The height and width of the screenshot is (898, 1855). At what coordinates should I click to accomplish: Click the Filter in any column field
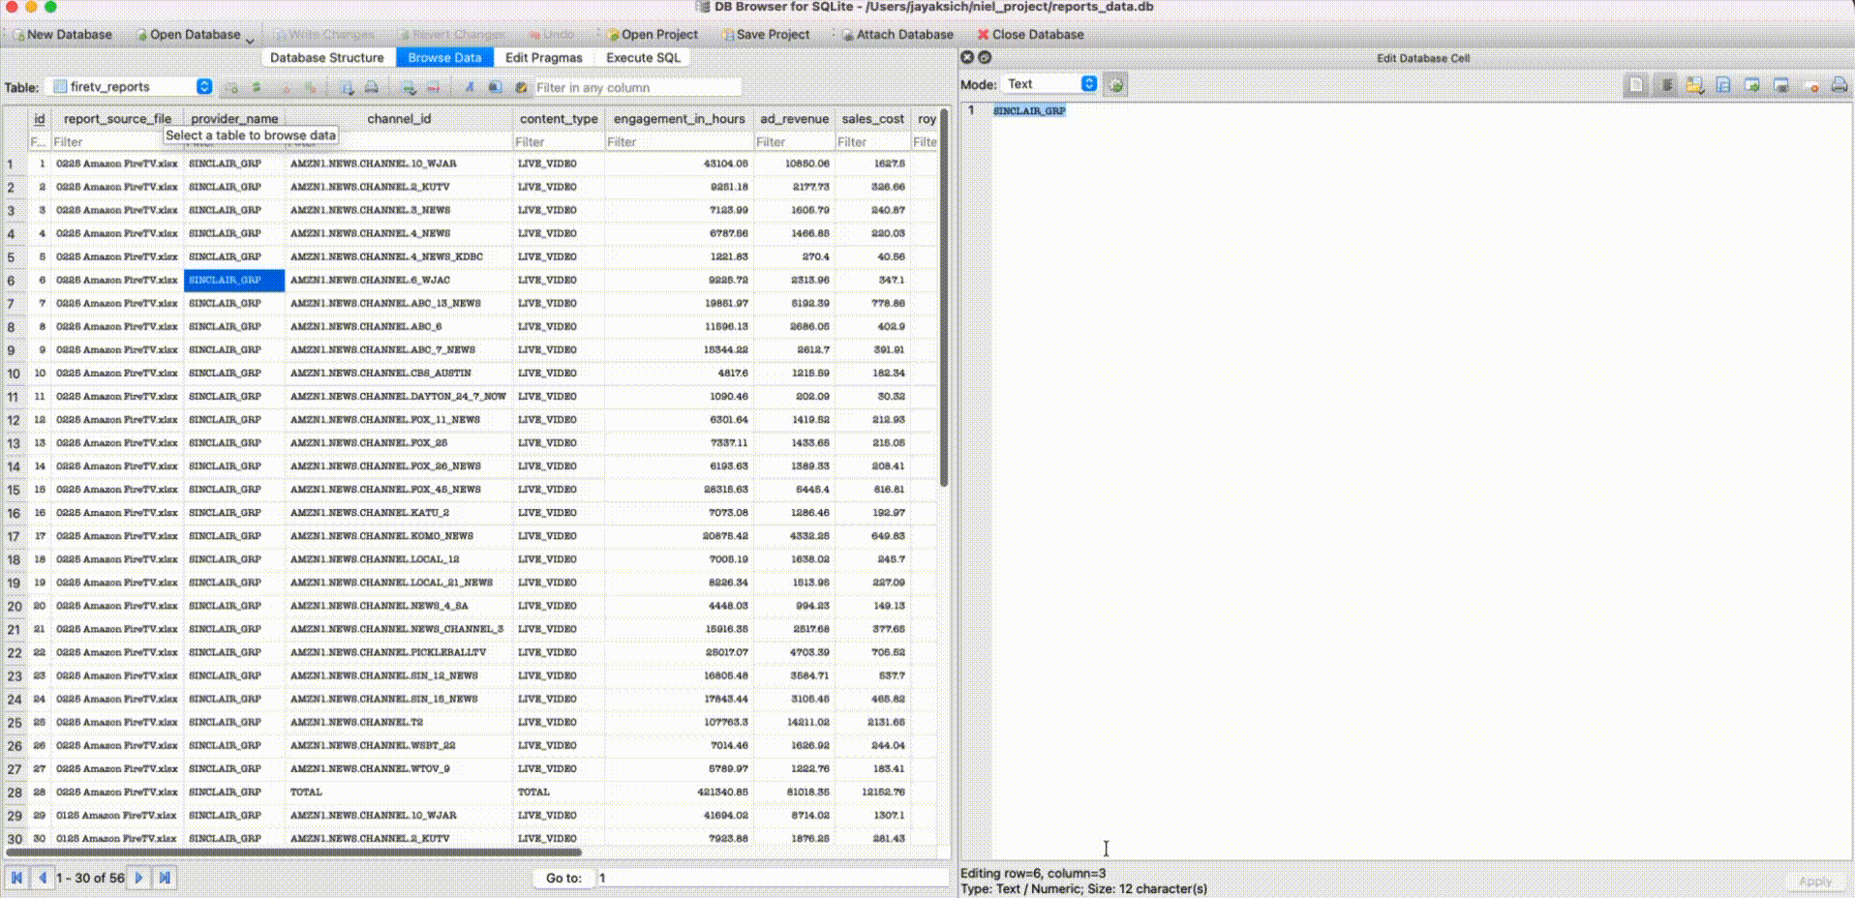637,87
